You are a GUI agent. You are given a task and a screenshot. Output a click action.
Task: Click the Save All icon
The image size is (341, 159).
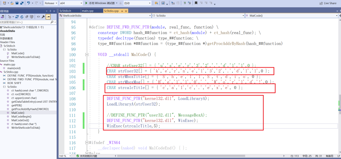coord(22,3)
